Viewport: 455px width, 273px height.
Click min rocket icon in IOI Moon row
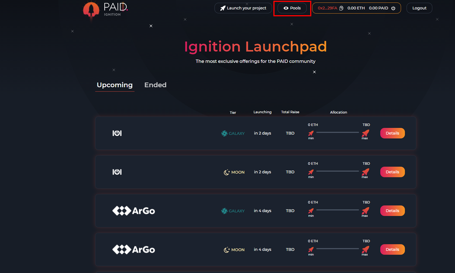311,172
